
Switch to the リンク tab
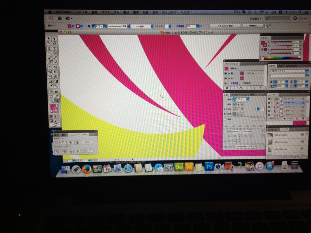pyautogui.click(x=284, y=129)
